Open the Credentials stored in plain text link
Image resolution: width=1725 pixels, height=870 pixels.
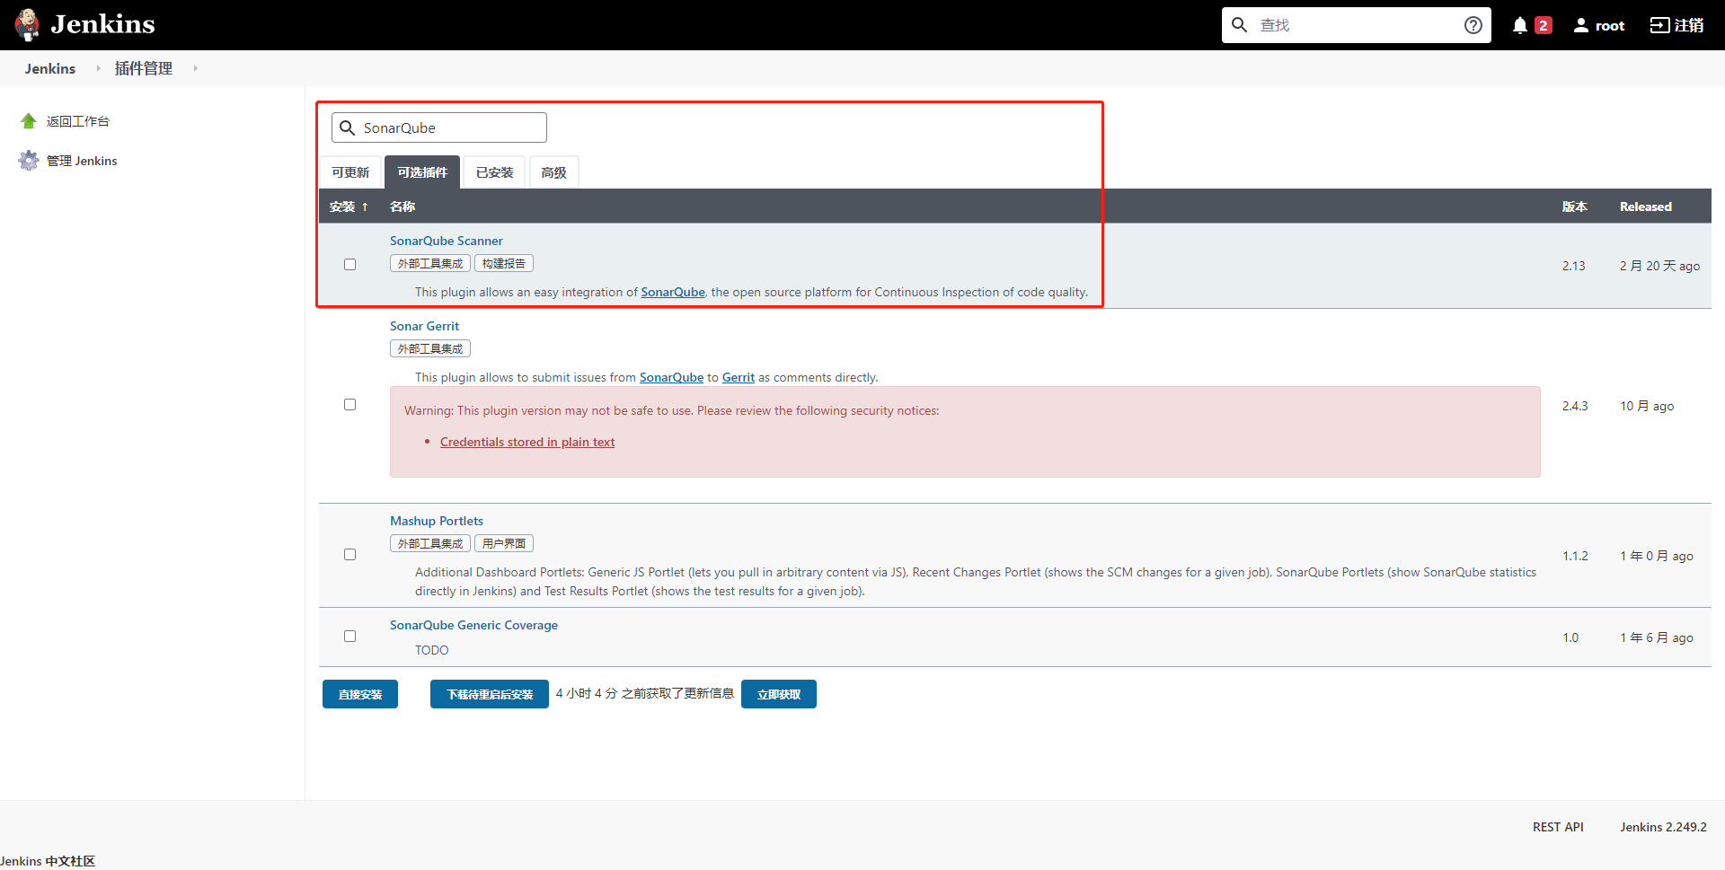527,442
